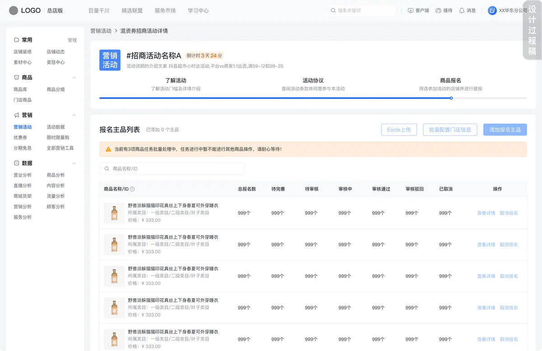Click the 审核通过 column header
Screen dimensions: 542x351
381,189
